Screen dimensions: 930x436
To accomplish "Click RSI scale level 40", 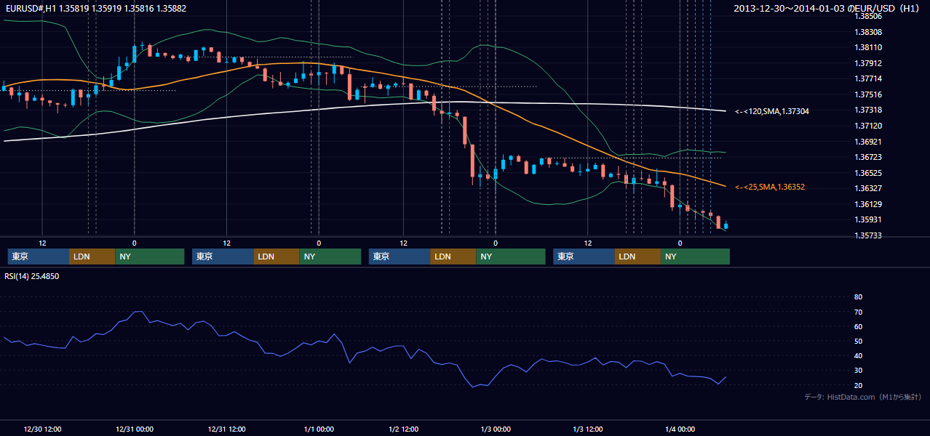I will (x=858, y=355).
